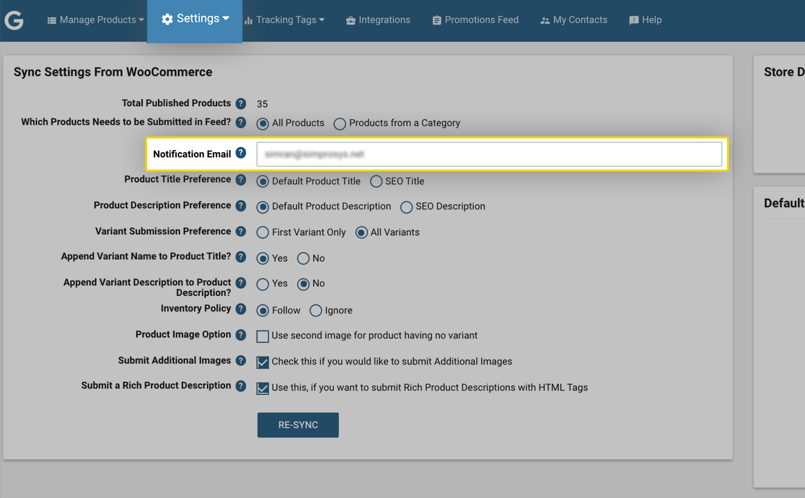Click the Sync Settings From WooCommerce heading
The image size is (805, 498).
pyautogui.click(x=113, y=72)
